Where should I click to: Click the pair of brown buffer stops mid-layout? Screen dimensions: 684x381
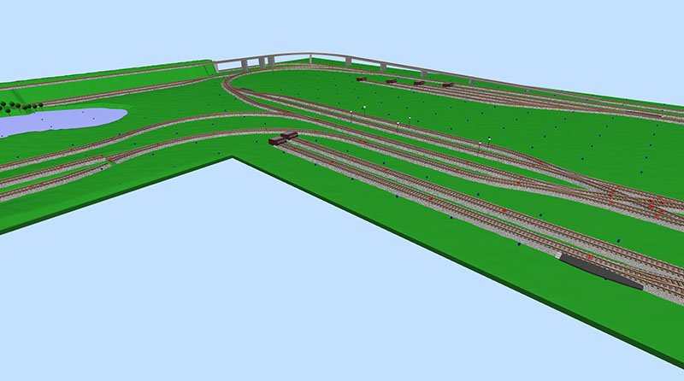click(x=282, y=137)
